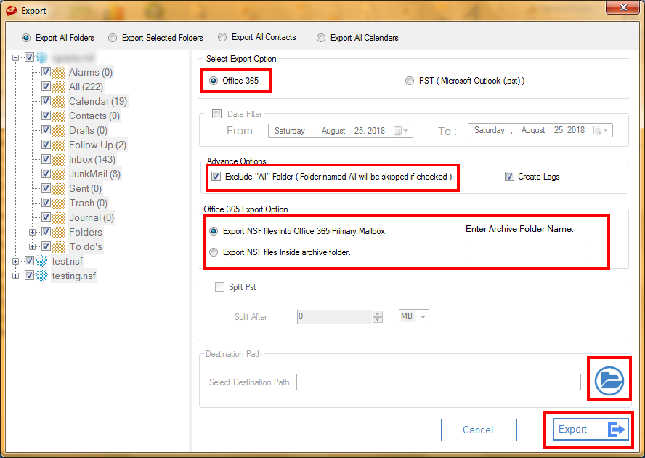Click the Follow-Up folder icon
The width and height of the screenshot is (645, 458).
coord(59,145)
